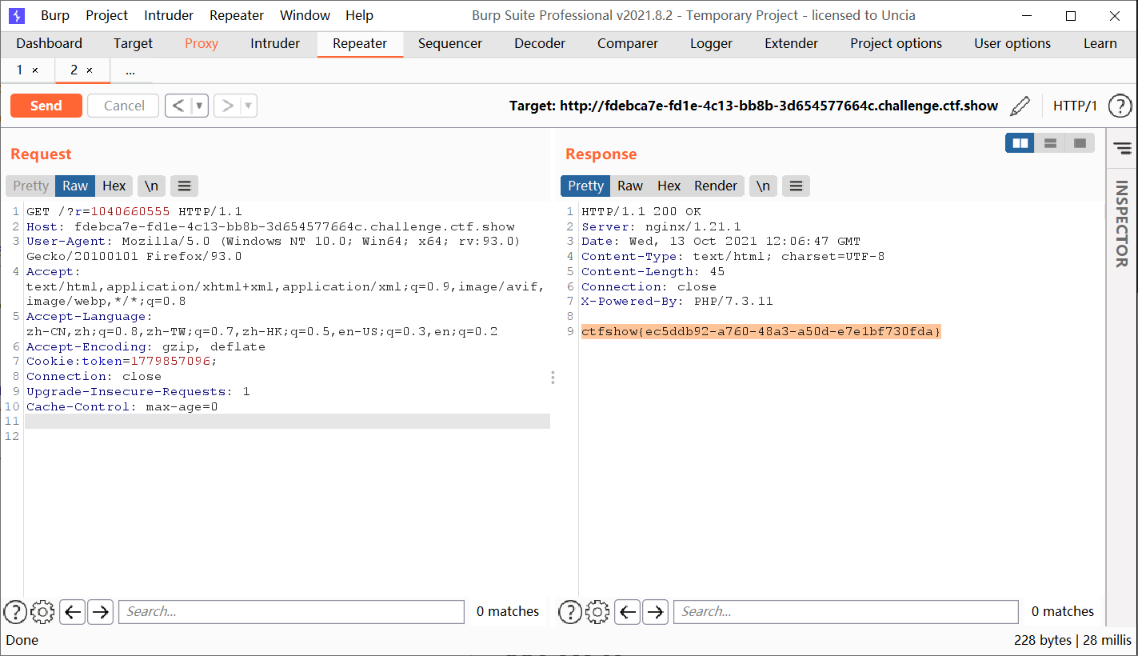Add a new Repeater tab with the ... tab

pyautogui.click(x=130, y=70)
